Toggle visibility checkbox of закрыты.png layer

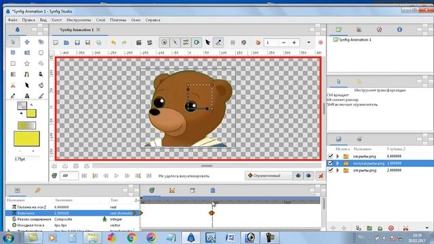click(x=330, y=156)
